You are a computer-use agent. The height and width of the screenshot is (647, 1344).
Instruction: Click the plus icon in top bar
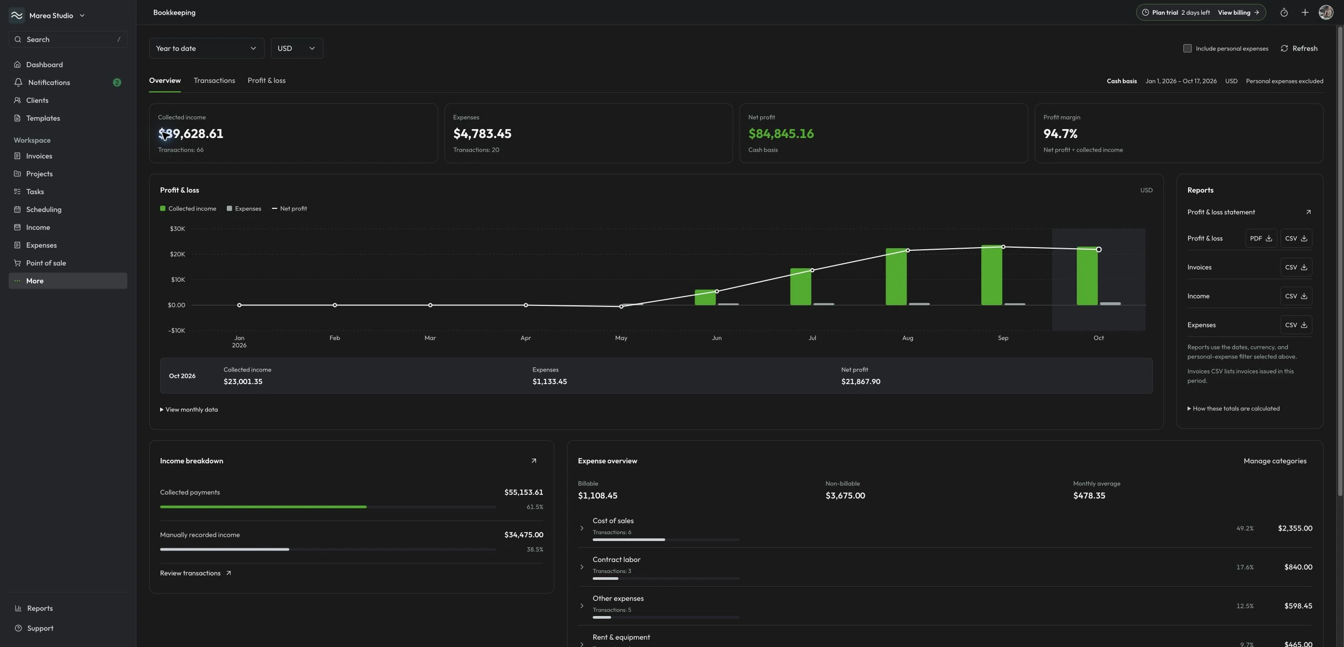(1305, 13)
